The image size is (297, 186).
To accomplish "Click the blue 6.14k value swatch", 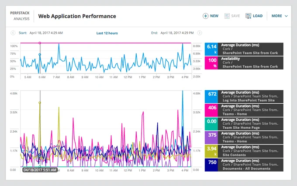I will (211, 49).
